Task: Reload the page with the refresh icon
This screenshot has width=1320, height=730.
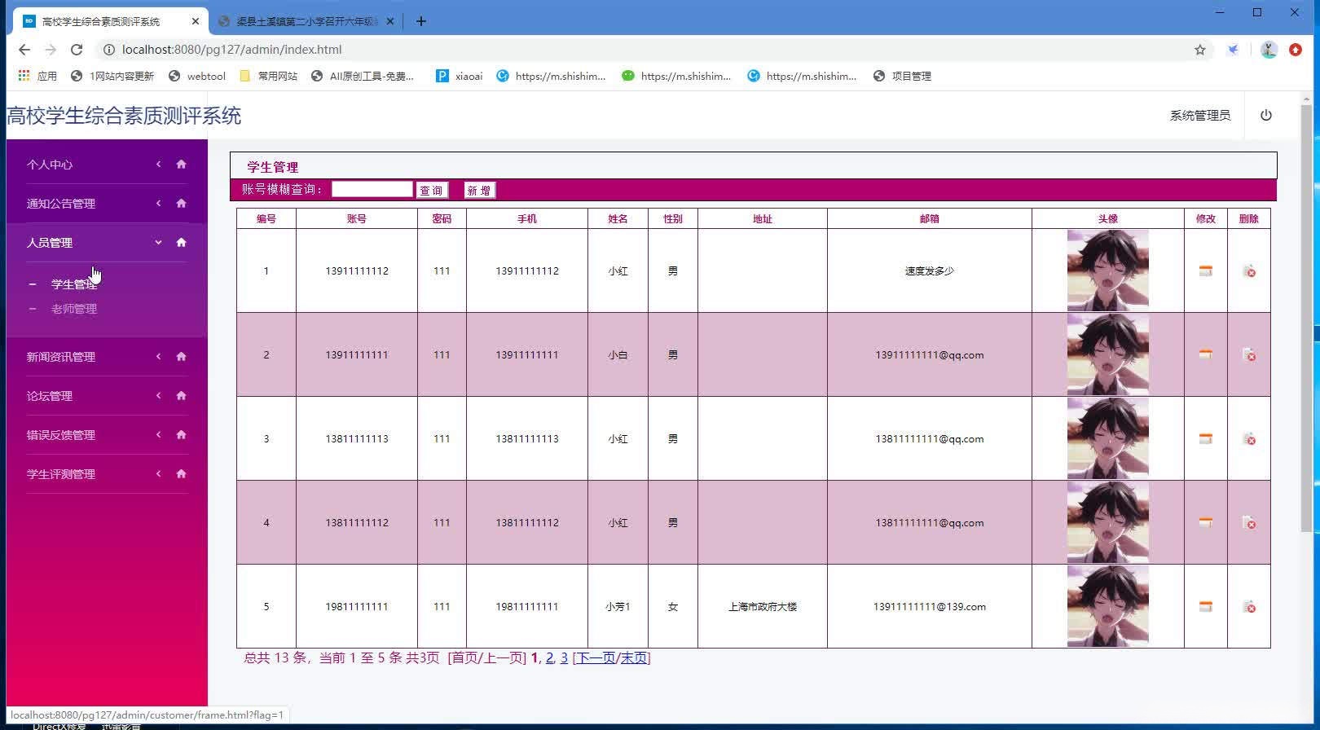Action: [x=77, y=50]
